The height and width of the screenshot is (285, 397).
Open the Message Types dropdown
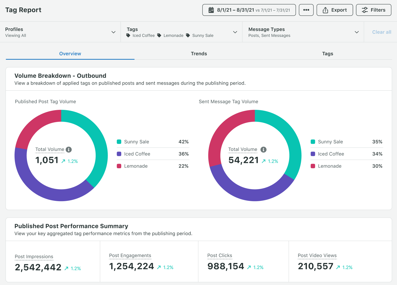(x=357, y=32)
